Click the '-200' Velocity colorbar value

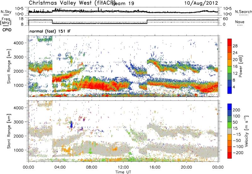click(x=238, y=153)
